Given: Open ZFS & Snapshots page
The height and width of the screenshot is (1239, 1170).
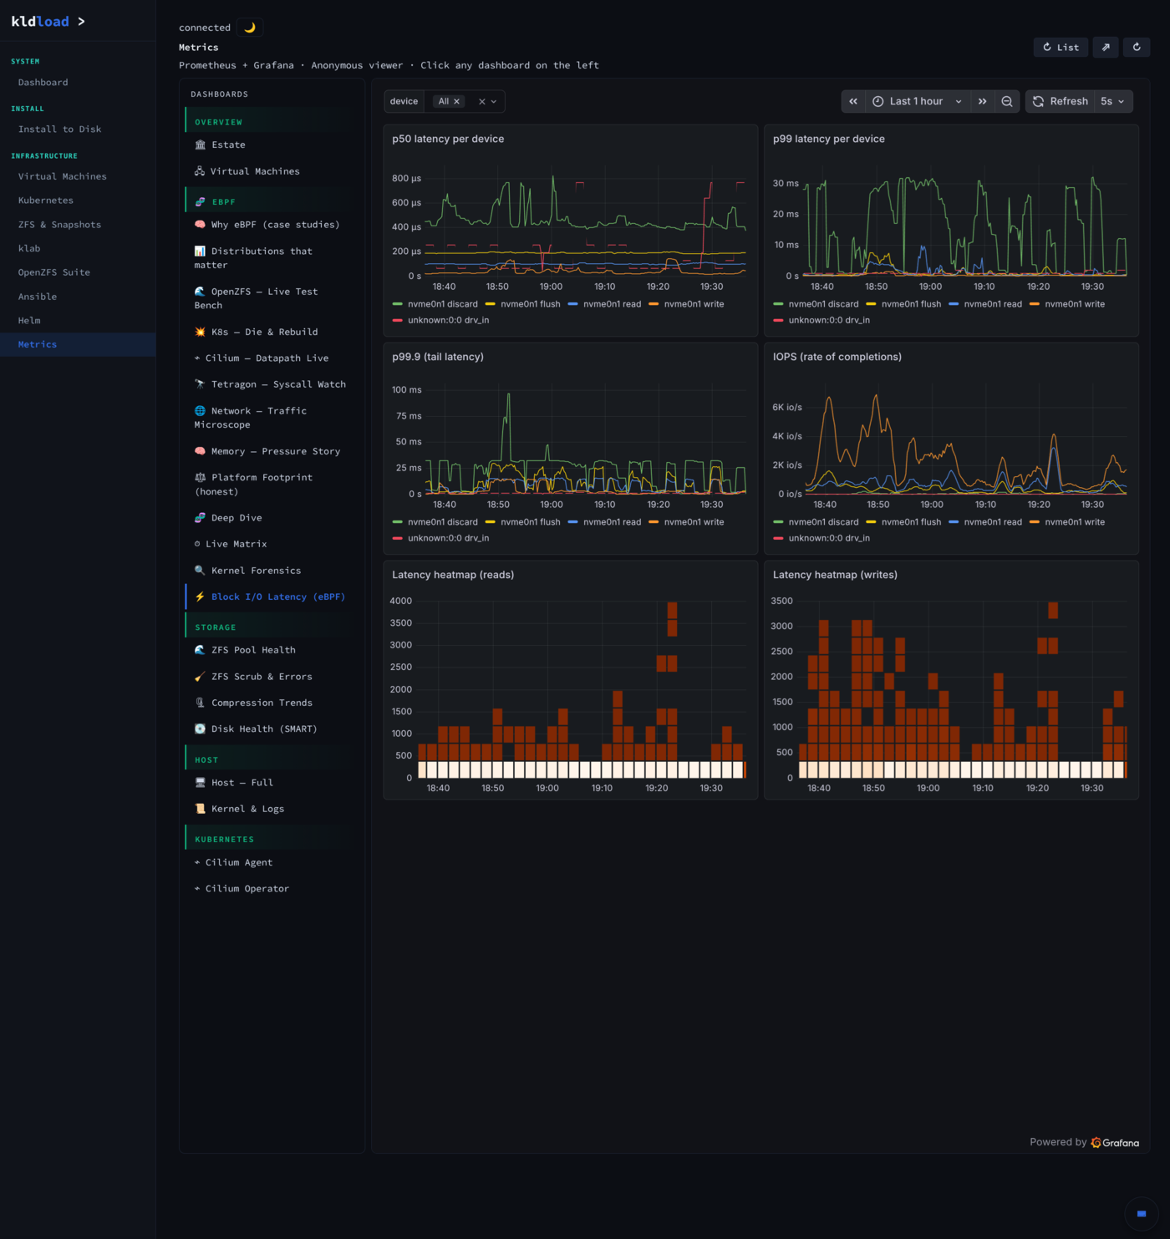Looking at the screenshot, I should (78, 225).
